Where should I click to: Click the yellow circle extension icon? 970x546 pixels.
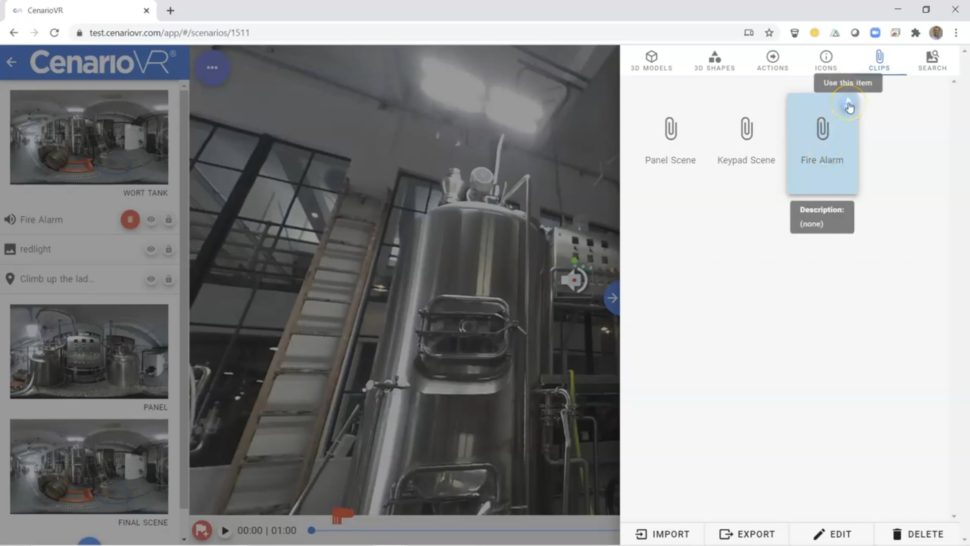[814, 33]
